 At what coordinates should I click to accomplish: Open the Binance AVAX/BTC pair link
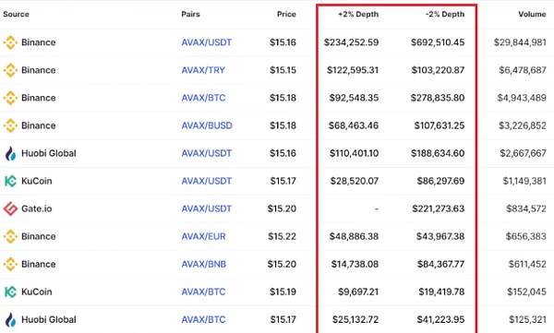(203, 98)
